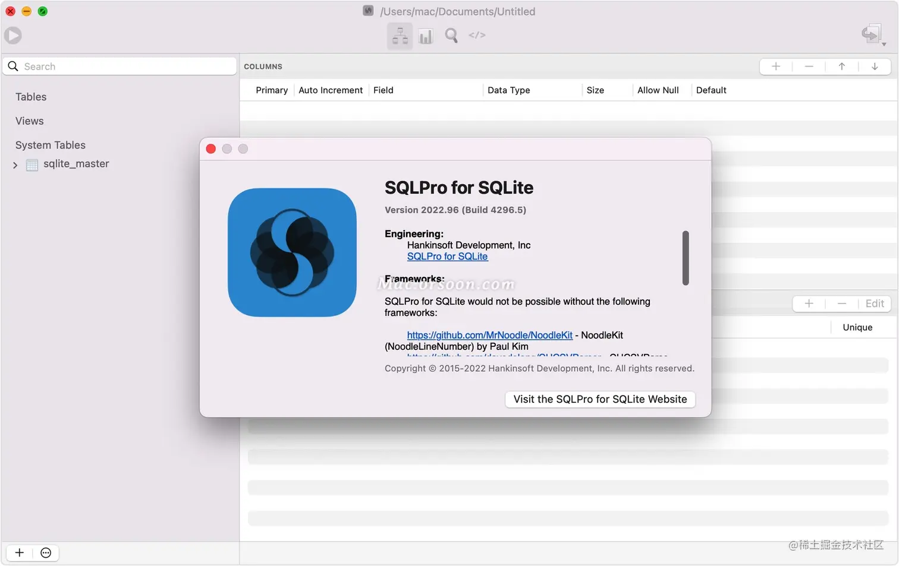Select Tables in the sidebar
This screenshot has width=899, height=566.
(31, 97)
